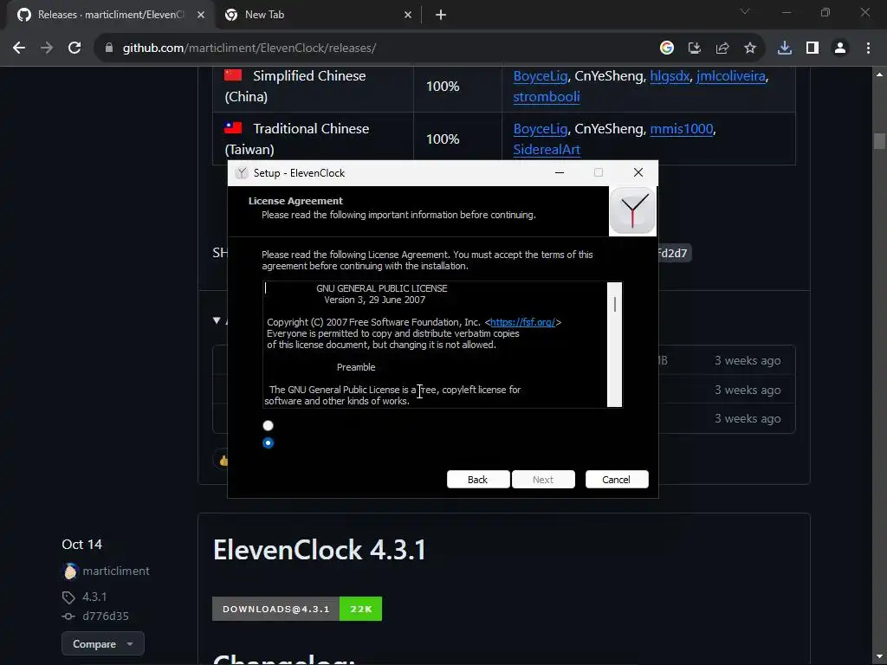Open the BoyceLig link in the Traditional Chinese row
Image resolution: width=887 pixels, height=665 pixels.
pyautogui.click(x=541, y=129)
